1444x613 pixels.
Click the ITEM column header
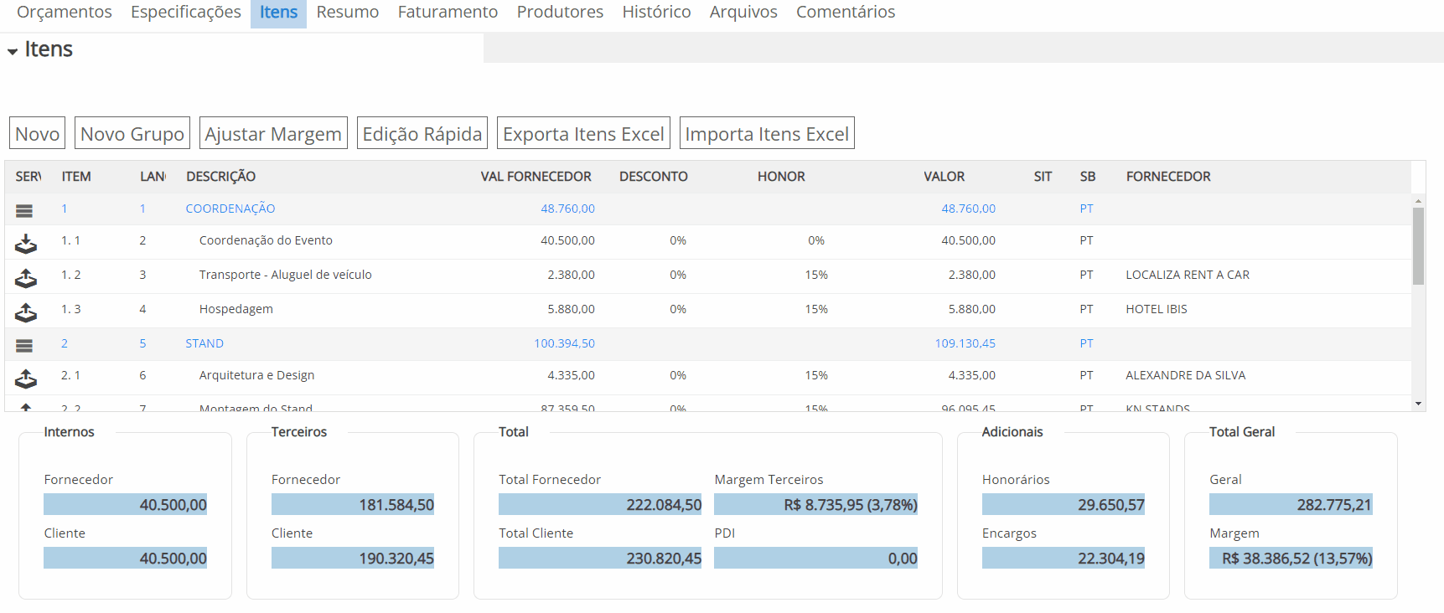[x=76, y=177]
